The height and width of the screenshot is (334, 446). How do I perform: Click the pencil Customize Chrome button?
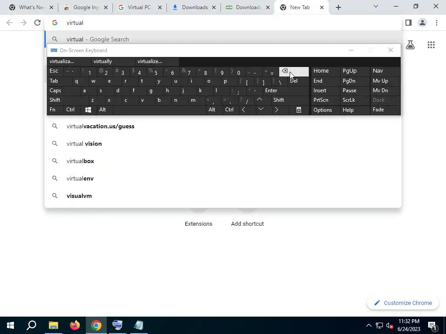[403, 303]
